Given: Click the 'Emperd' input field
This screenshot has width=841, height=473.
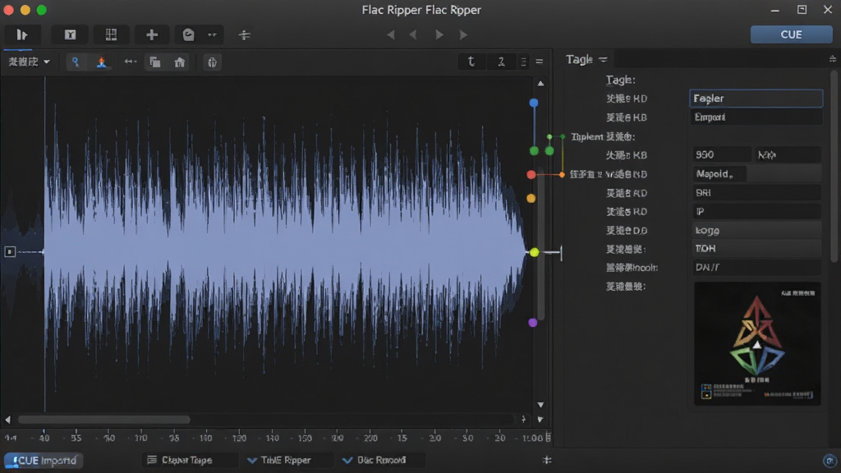Looking at the screenshot, I should [x=756, y=117].
